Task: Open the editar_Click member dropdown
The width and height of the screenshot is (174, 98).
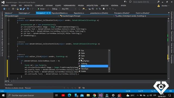Action: coord(142,16)
